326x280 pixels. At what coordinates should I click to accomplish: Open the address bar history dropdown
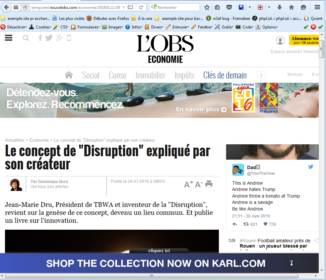tap(124, 8)
